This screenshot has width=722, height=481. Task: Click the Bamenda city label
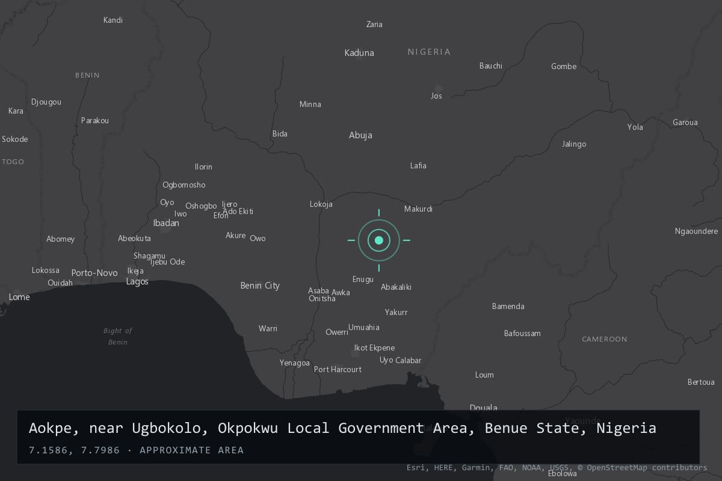[508, 307]
